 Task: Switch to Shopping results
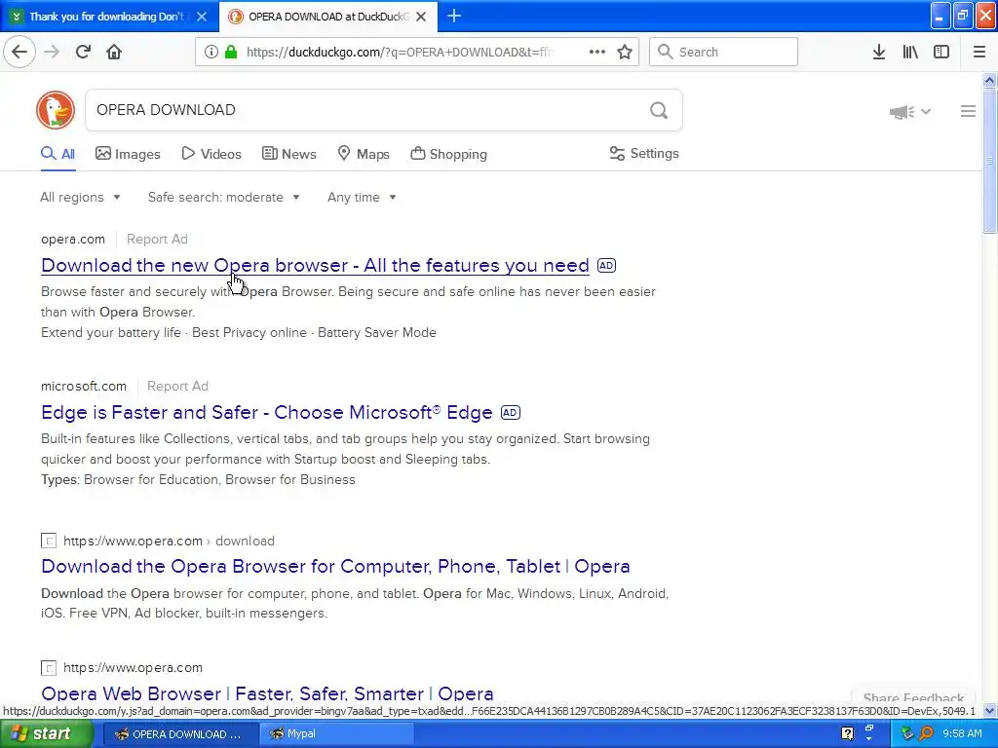tap(448, 154)
